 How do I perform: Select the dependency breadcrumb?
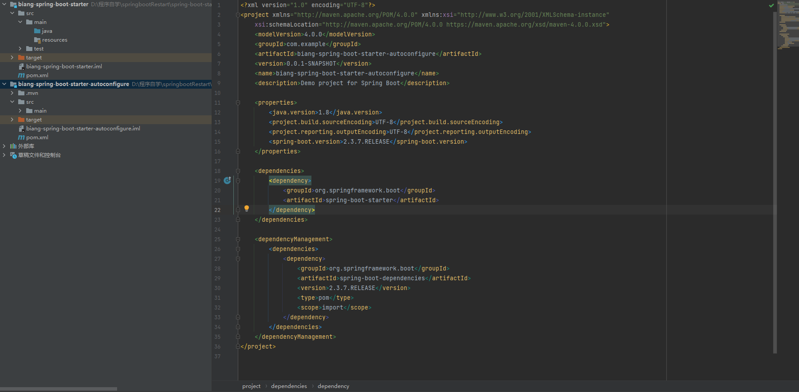click(333, 386)
